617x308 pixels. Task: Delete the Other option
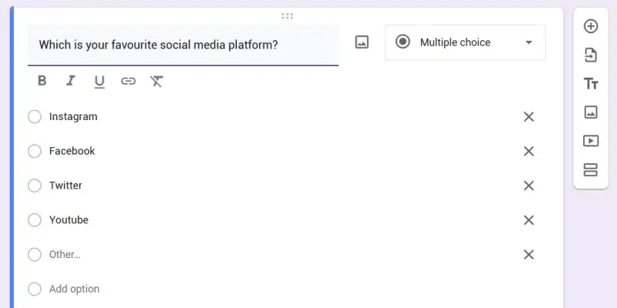[529, 255]
